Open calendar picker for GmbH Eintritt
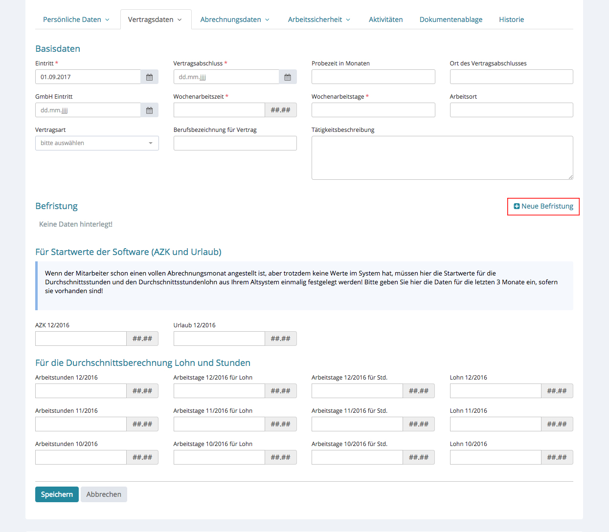Viewport: 609px width, 532px height. [149, 110]
